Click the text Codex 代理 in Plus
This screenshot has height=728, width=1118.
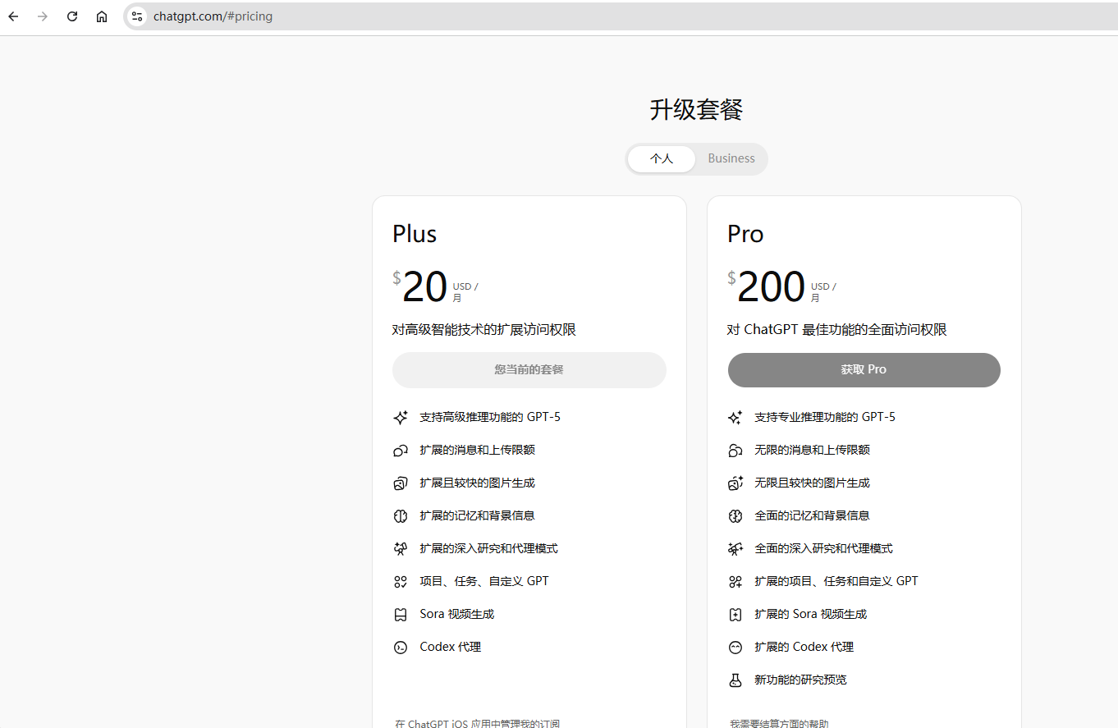451,647
